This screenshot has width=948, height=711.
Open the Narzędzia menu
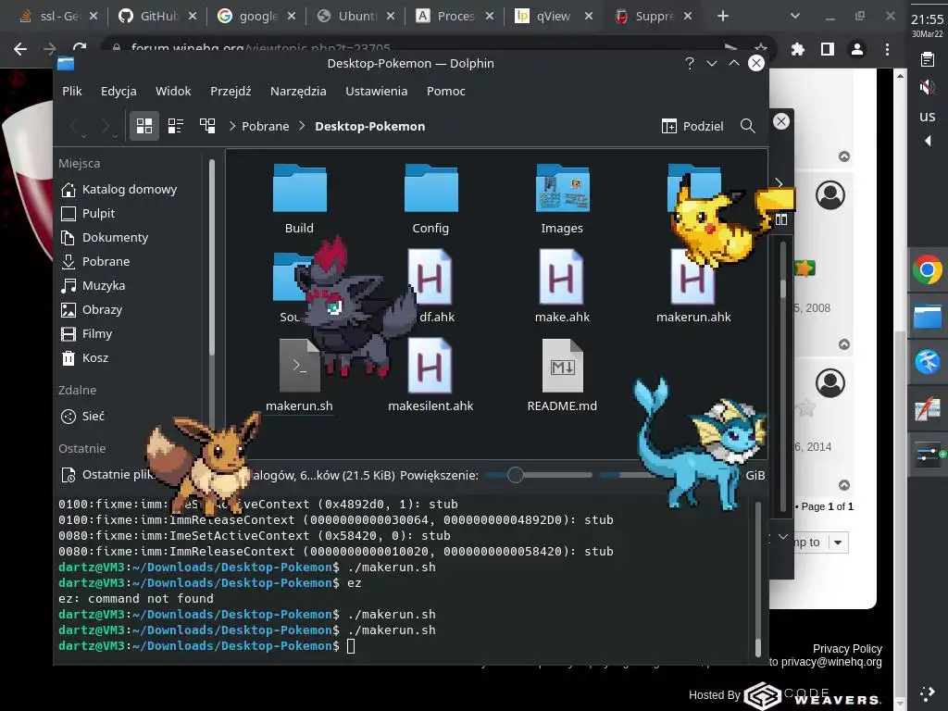298,91
